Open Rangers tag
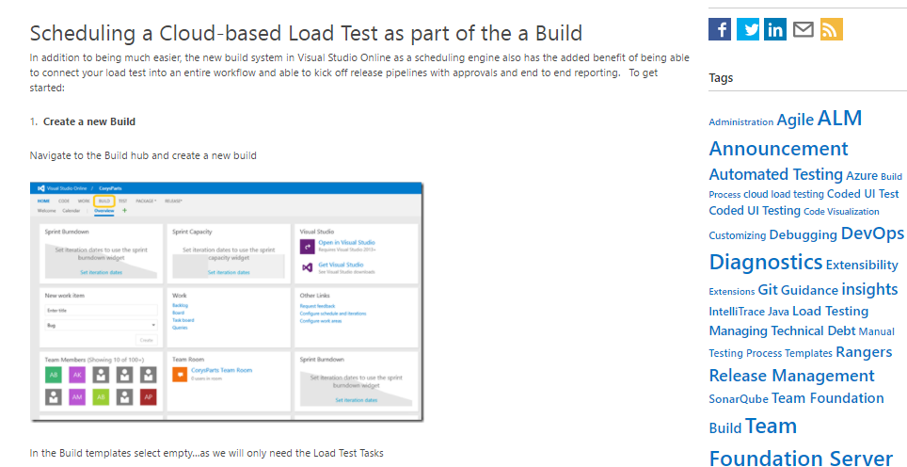 pos(864,352)
